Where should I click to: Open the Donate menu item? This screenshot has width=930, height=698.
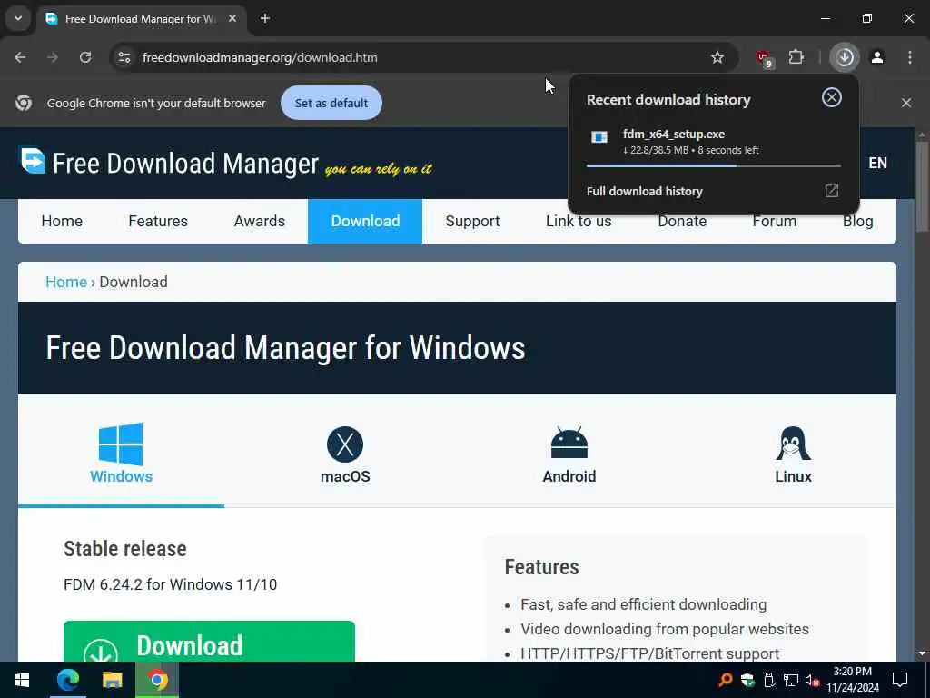[x=682, y=221]
